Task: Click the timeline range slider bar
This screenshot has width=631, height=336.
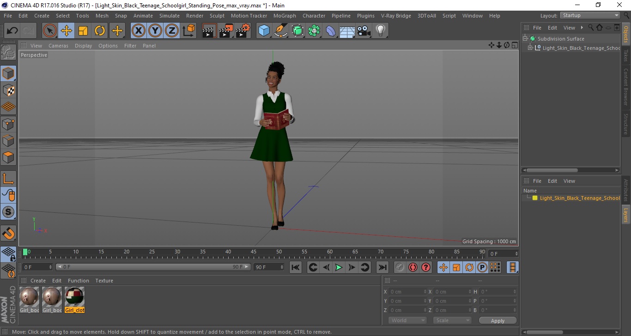Action: pos(153,267)
